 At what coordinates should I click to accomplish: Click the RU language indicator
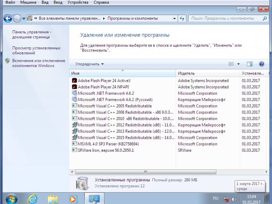pos(216,198)
